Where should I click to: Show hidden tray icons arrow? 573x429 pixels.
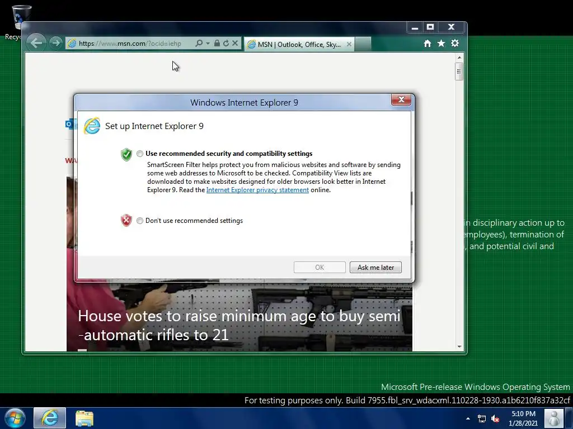(x=468, y=418)
